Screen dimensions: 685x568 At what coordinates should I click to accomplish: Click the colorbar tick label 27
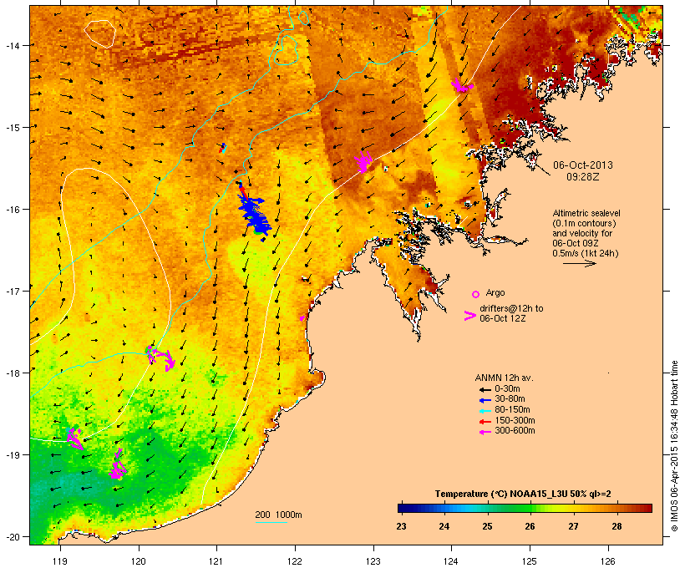tap(573, 526)
